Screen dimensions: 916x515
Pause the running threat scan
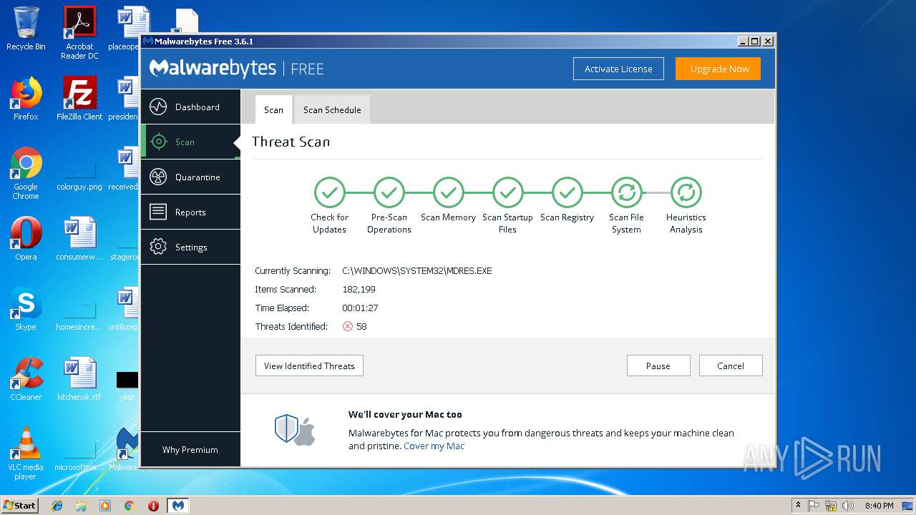click(658, 366)
